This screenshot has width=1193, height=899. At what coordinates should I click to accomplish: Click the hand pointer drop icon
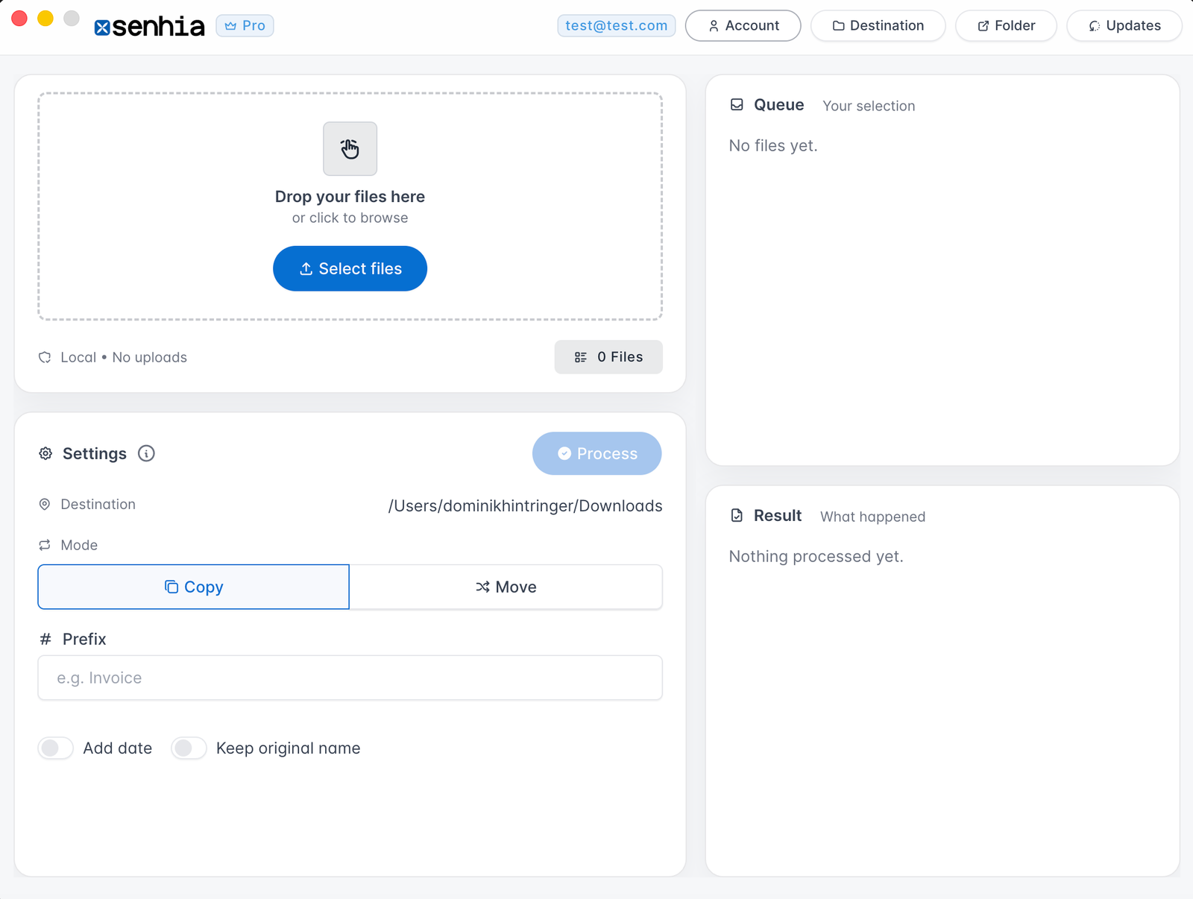coord(350,149)
